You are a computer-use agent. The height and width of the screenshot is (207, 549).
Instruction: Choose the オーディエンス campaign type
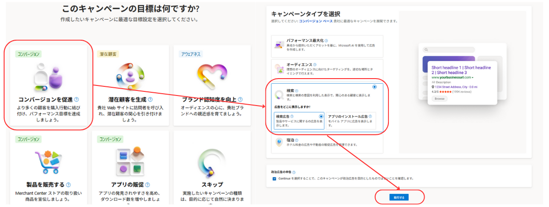[x=327, y=69]
